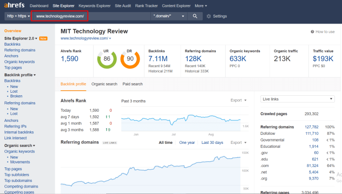Screen dimensions: 342x194
Task: Open Settings gear icon
Action: [x=209, y=16]
